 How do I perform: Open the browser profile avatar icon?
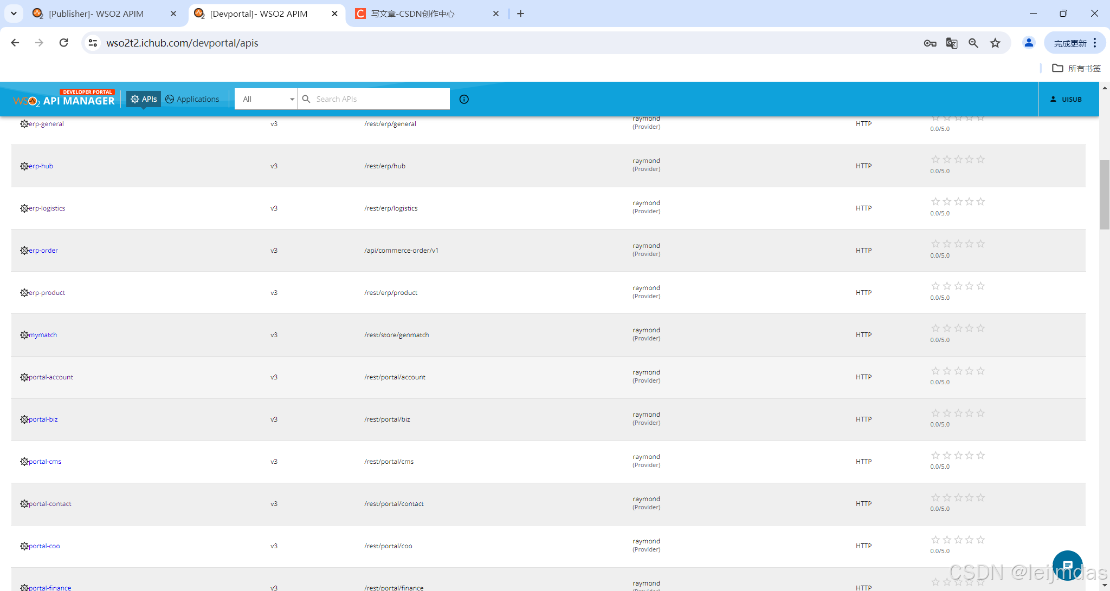[x=1028, y=43]
